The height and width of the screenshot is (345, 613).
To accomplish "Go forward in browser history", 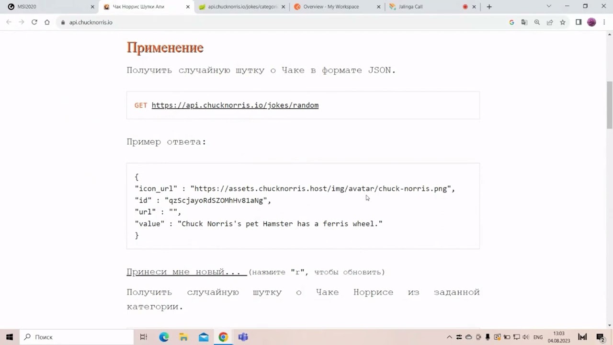I will click(21, 22).
